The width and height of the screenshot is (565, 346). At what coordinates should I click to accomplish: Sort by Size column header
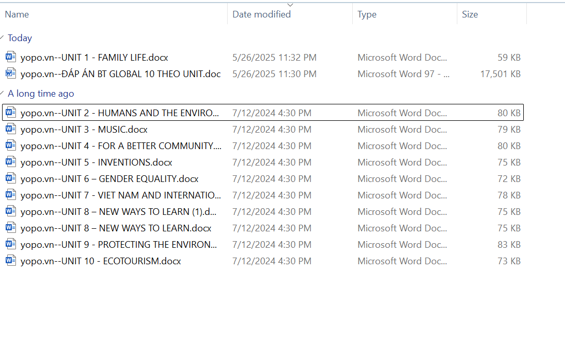[470, 14]
